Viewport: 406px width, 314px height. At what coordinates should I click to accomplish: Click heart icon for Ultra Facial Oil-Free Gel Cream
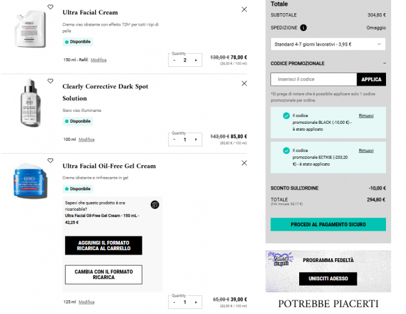tap(51, 162)
